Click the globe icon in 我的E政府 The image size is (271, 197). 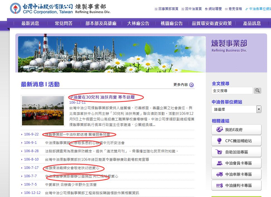pos(219,129)
